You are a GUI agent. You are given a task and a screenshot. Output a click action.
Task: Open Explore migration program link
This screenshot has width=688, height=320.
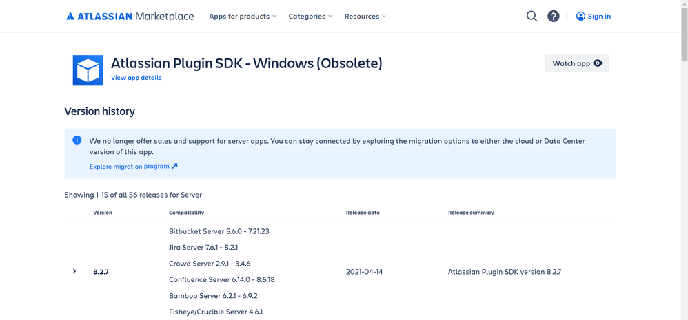click(x=134, y=167)
